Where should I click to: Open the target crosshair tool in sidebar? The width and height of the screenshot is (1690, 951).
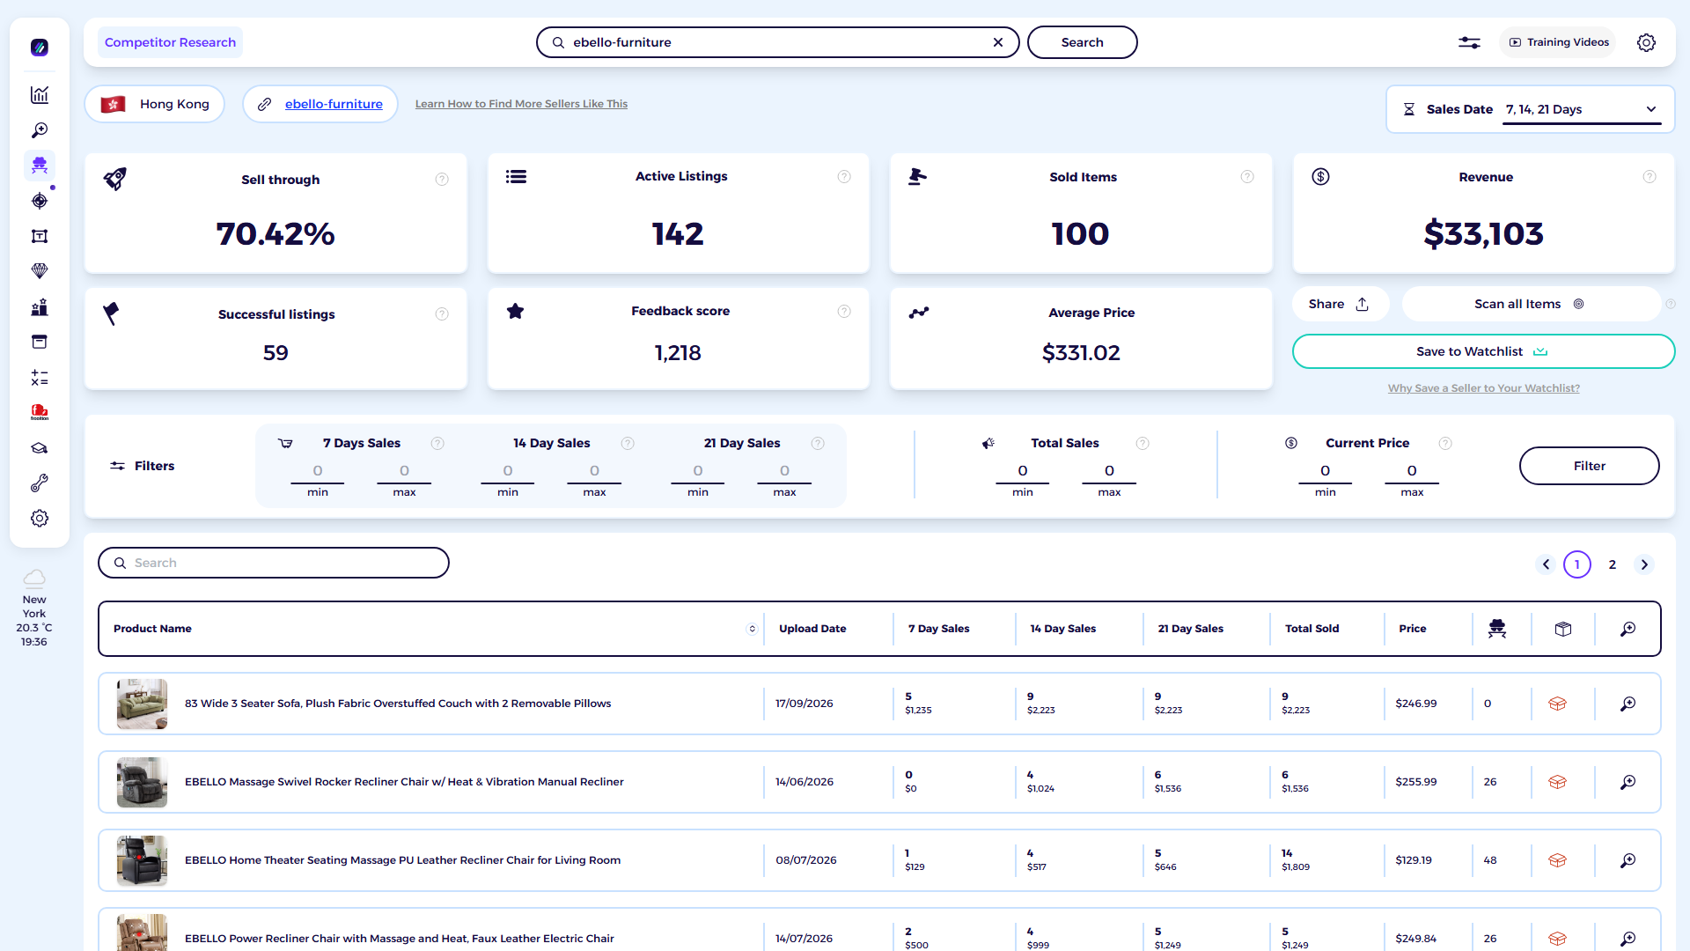click(40, 201)
